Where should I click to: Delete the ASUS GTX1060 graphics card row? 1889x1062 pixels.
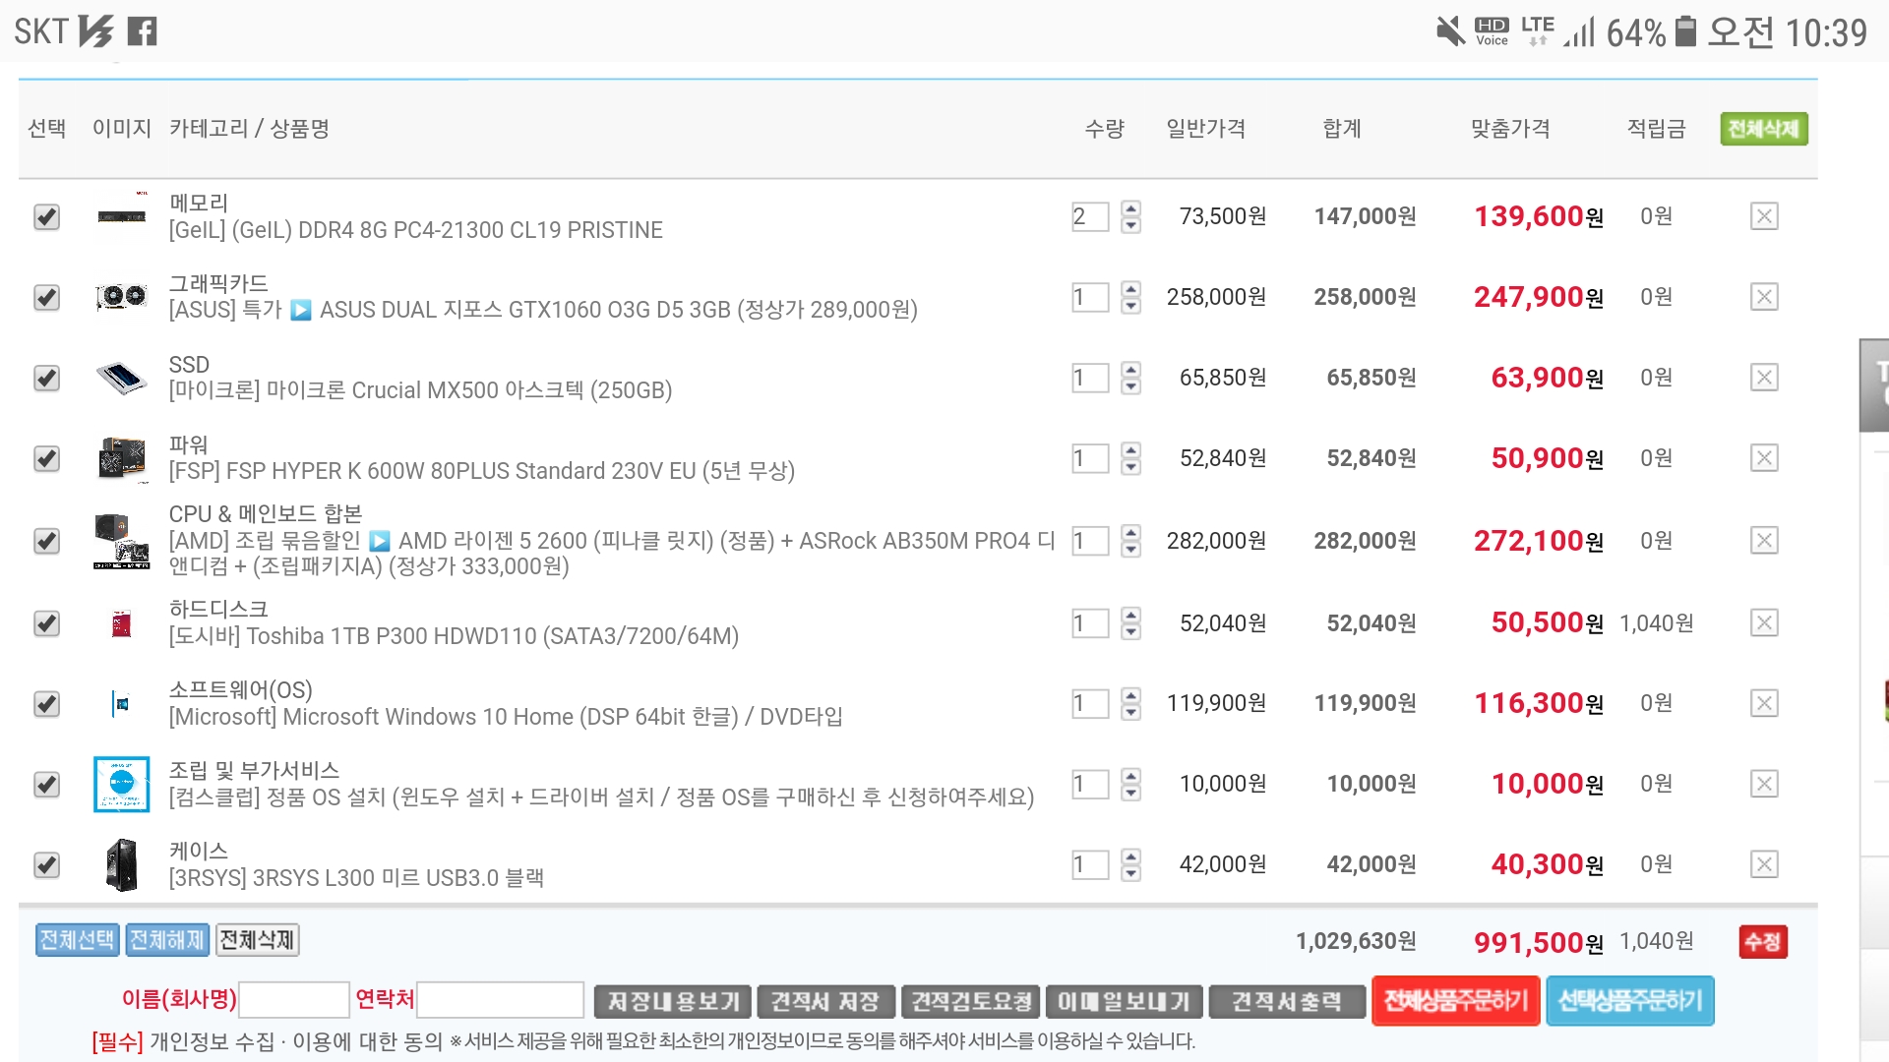click(x=1764, y=297)
